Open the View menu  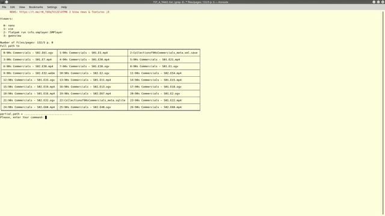click(22, 7)
